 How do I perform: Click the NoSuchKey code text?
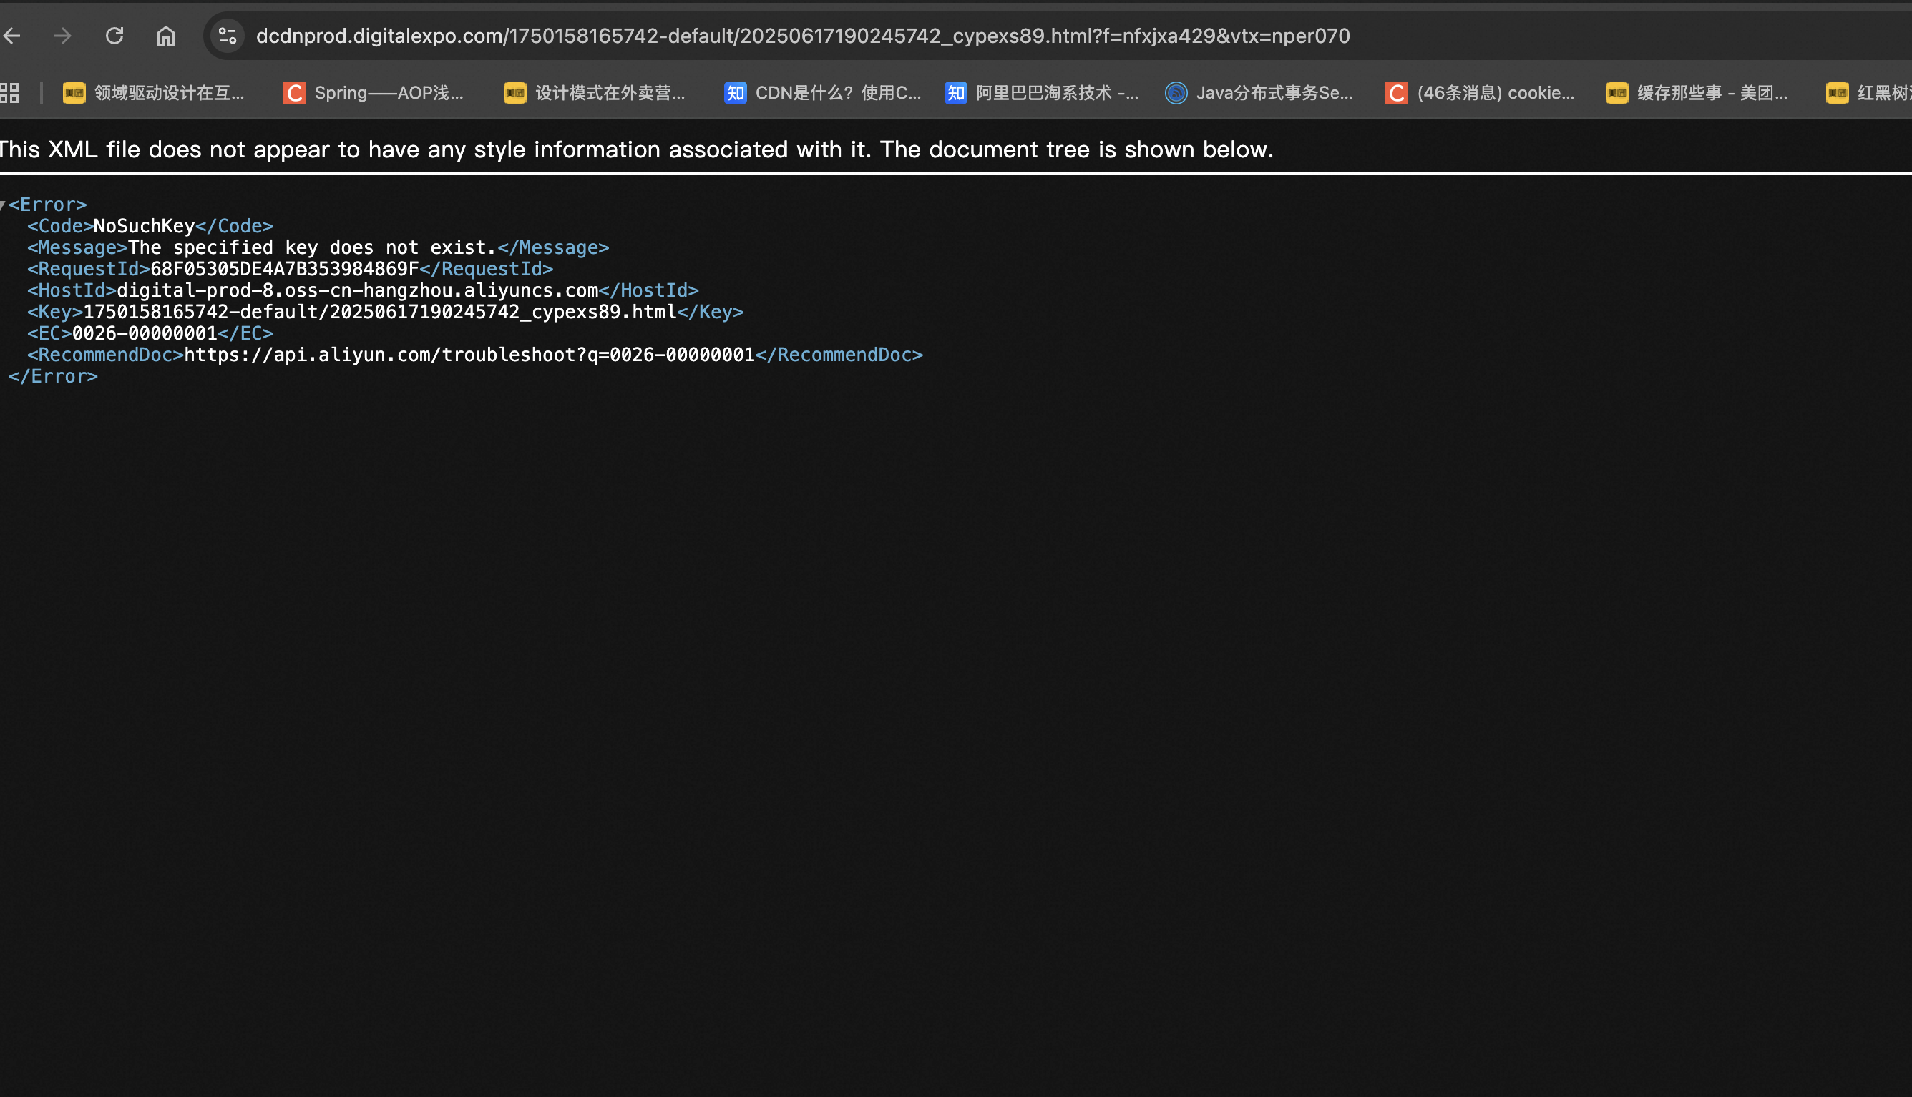pyautogui.click(x=144, y=226)
